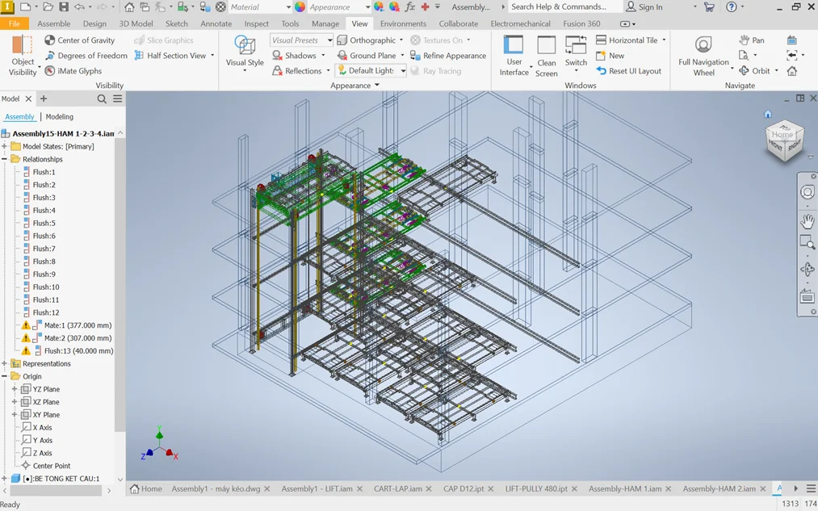Viewport: 818px width, 511px height.
Task: Click Reset UI Layout
Action: tap(629, 71)
